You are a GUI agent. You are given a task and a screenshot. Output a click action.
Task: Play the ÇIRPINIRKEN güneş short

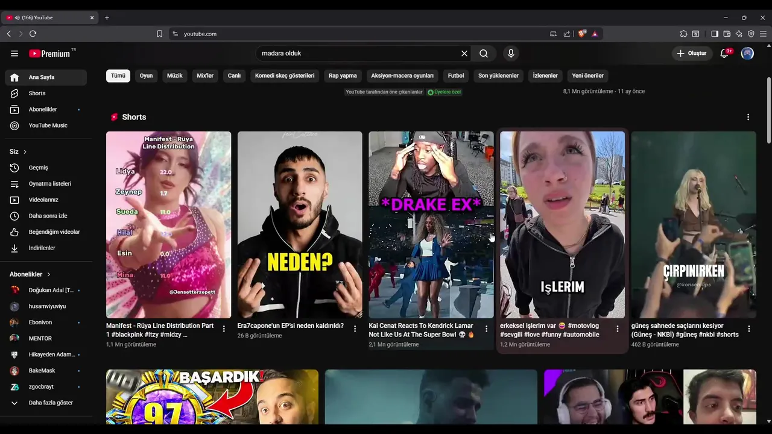click(694, 225)
